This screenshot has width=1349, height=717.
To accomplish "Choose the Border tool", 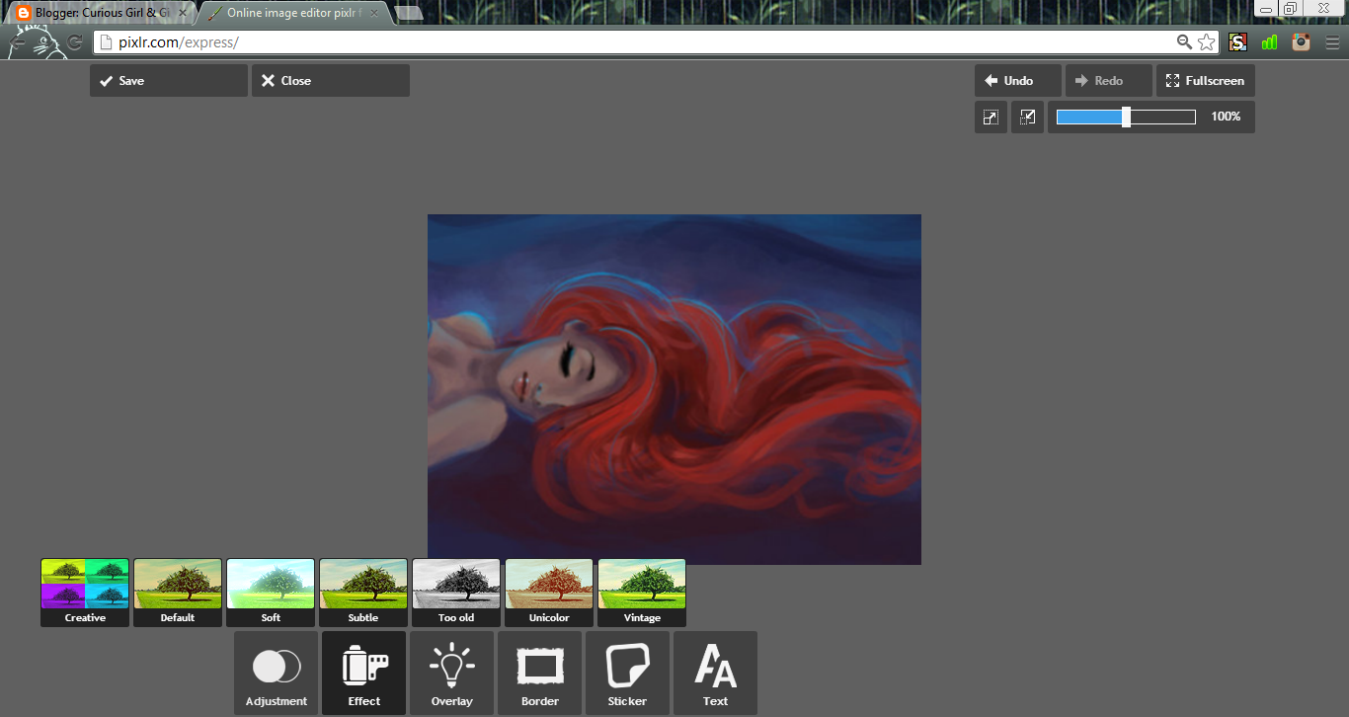I will coord(539,674).
